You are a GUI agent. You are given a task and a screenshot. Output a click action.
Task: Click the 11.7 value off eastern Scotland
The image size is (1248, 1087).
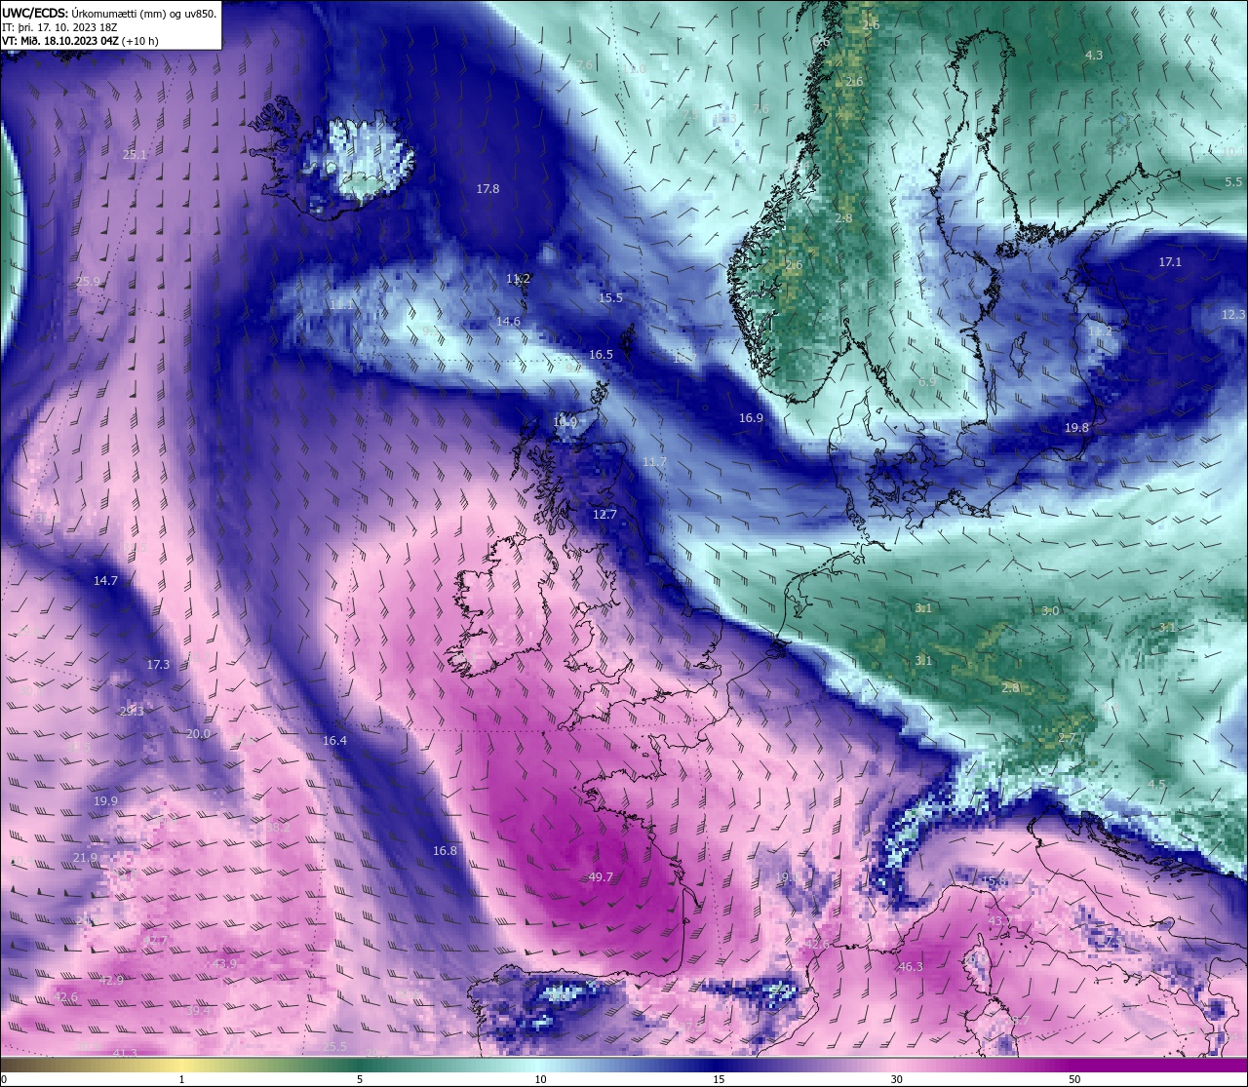(x=654, y=462)
